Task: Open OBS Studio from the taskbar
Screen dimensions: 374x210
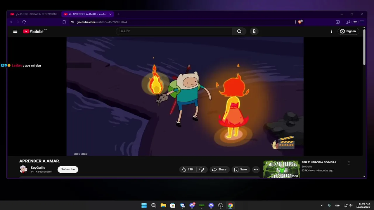Action: click(221, 205)
